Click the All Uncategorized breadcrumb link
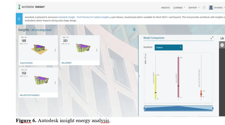 (41, 30)
